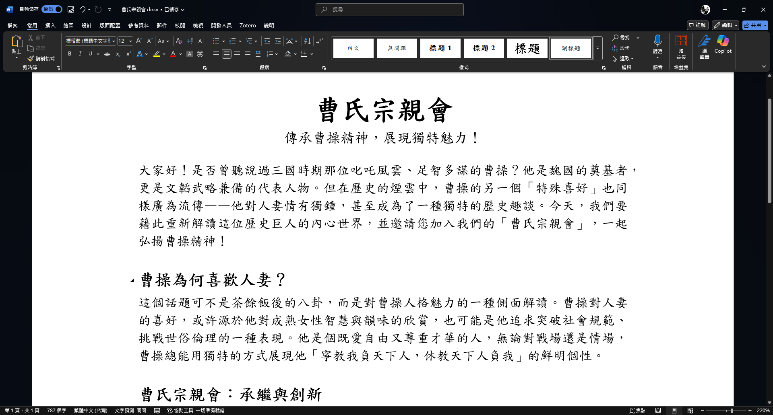The width and height of the screenshot is (773, 415).
Task: Click the Cut (剪下) scissors icon
Action: pyautogui.click(x=31, y=37)
